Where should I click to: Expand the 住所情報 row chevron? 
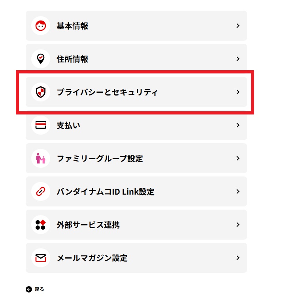click(238, 59)
